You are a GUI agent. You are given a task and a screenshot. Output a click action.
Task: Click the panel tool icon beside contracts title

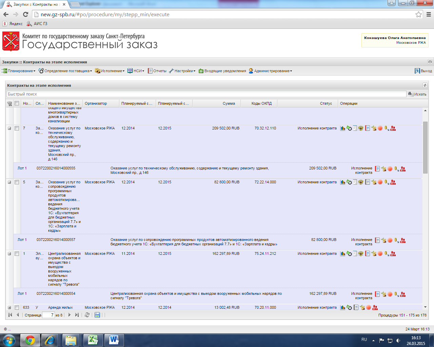[x=425, y=85]
